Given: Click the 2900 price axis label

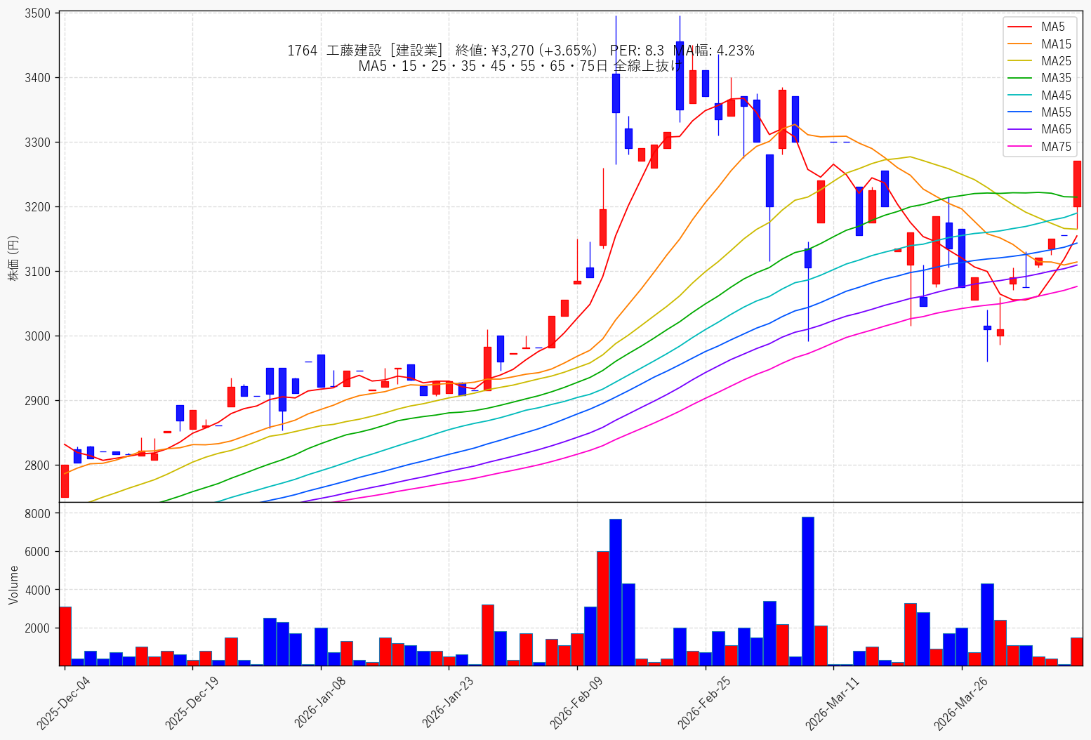Looking at the screenshot, I should pos(37,401).
